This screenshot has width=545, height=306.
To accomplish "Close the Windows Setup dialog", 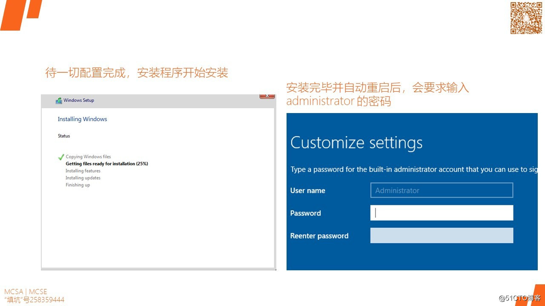I will tap(267, 96).
